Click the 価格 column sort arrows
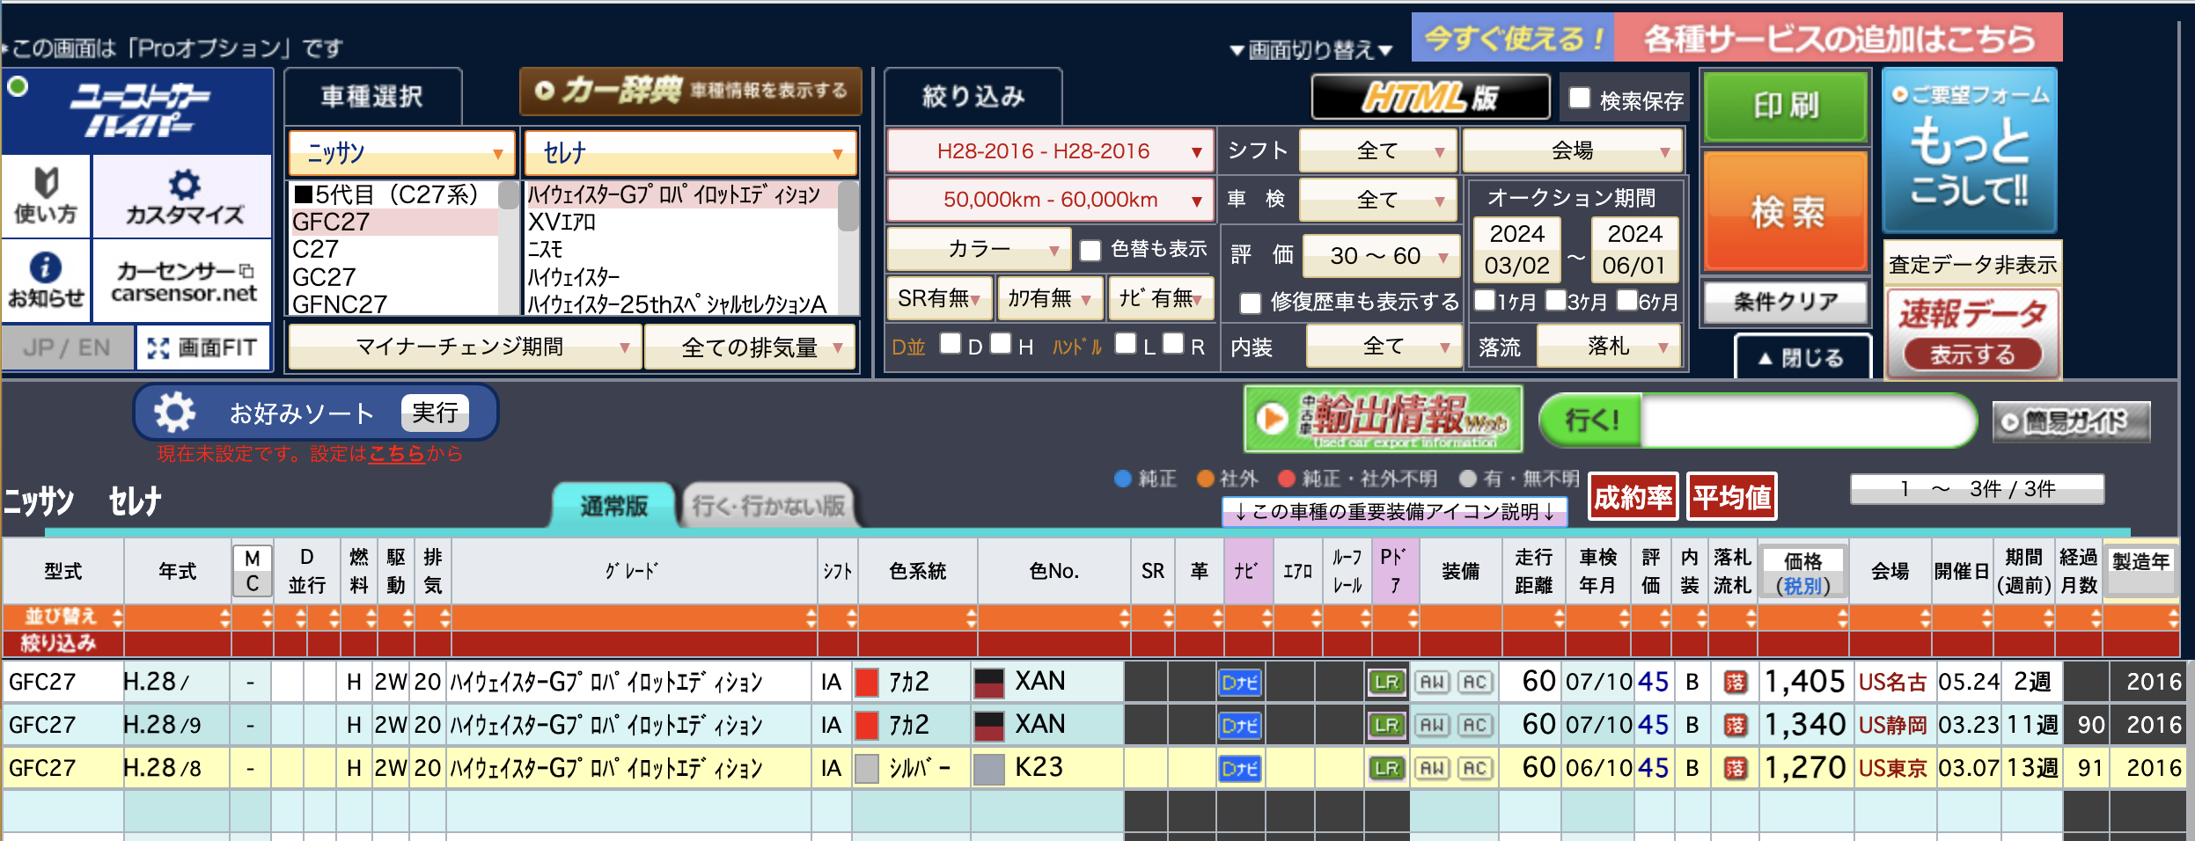The height and width of the screenshot is (841, 2195). pos(1842,617)
